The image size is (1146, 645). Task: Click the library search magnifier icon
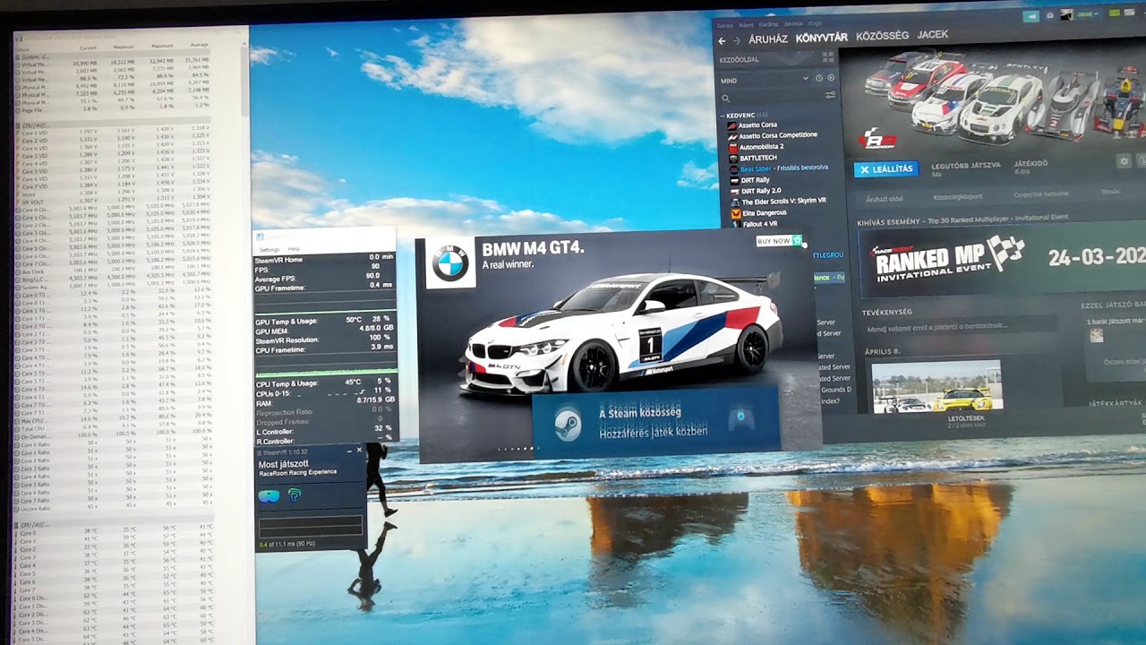click(726, 98)
